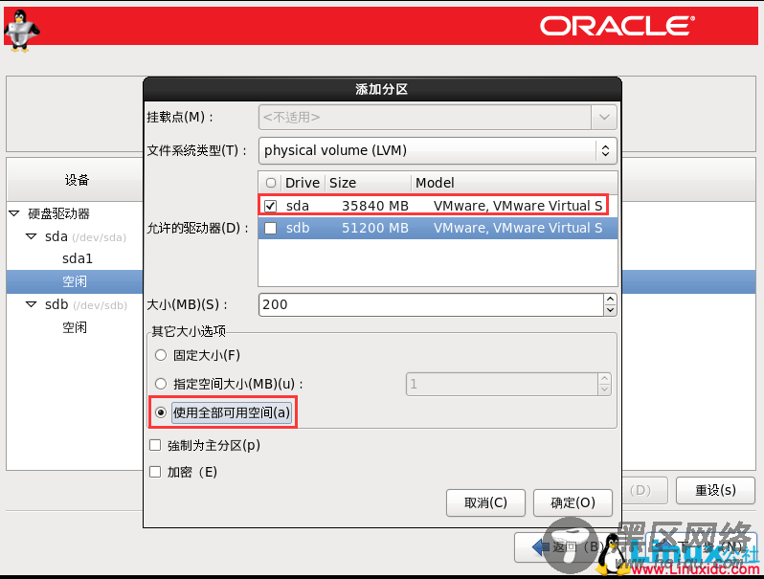Click the Size column header
The height and width of the screenshot is (579, 764).
coord(368,183)
